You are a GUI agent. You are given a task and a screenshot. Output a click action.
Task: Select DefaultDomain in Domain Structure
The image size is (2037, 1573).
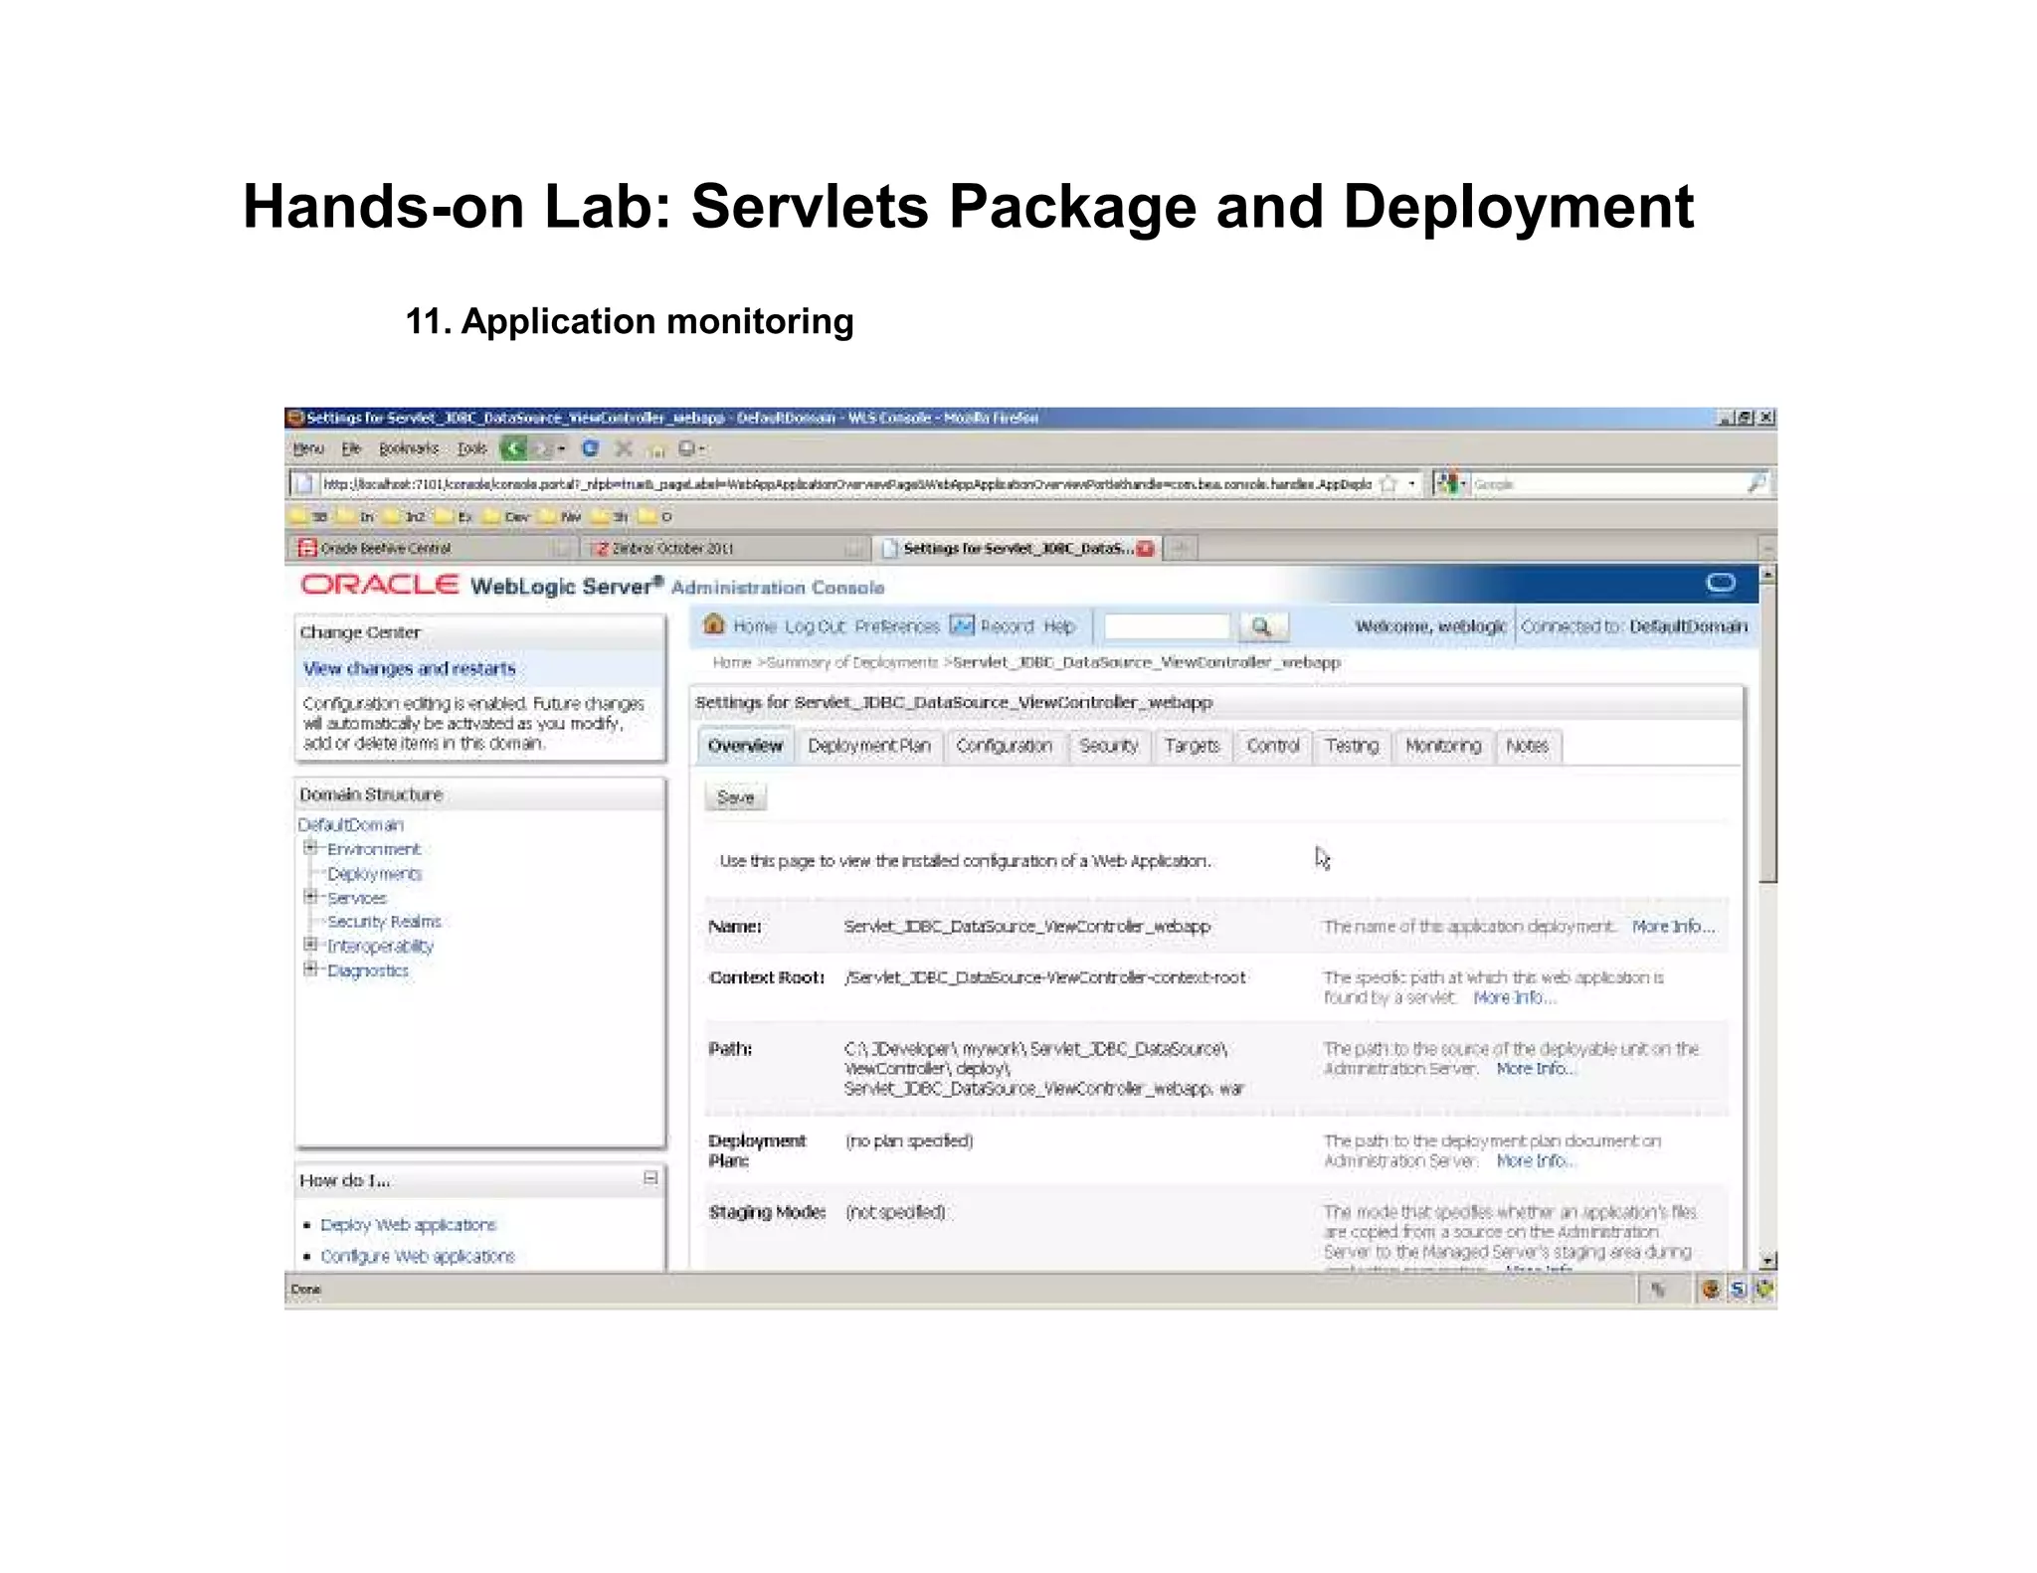(x=350, y=825)
